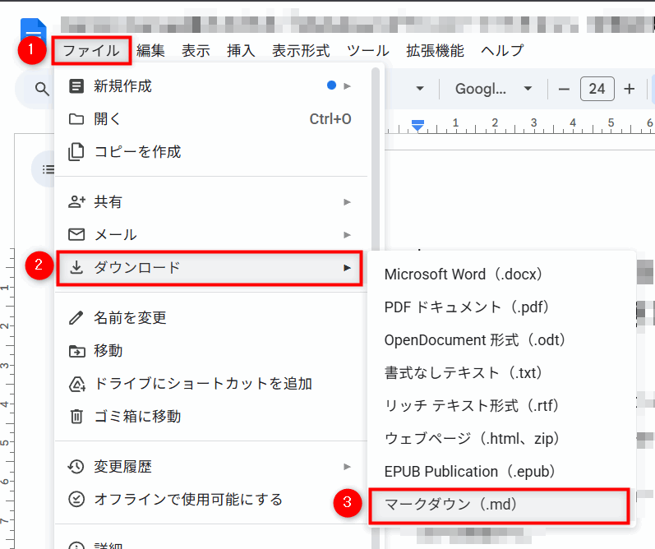Open the 拡張機能 menu
655x549 pixels.
pyautogui.click(x=435, y=51)
